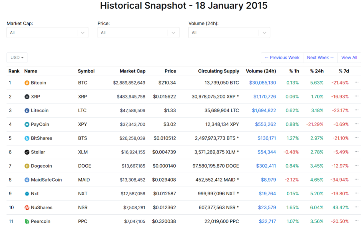Sort by % 7d column header
Image resolution: width=363 pixels, height=228 pixels.
[344, 71]
